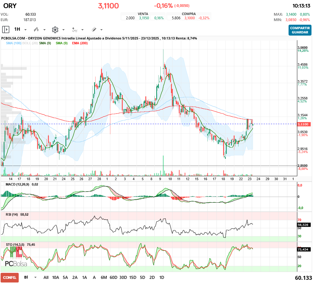This screenshot has height=284, width=316.
Task: Toggle the BOLL (20) Bollinger bands
Action: click(30, 43)
